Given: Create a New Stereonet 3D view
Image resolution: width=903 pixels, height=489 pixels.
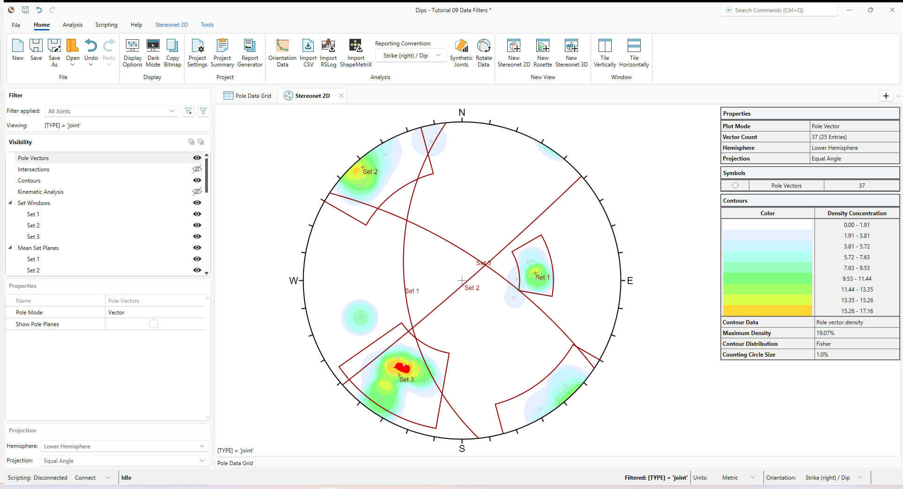Looking at the screenshot, I should click(x=571, y=51).
